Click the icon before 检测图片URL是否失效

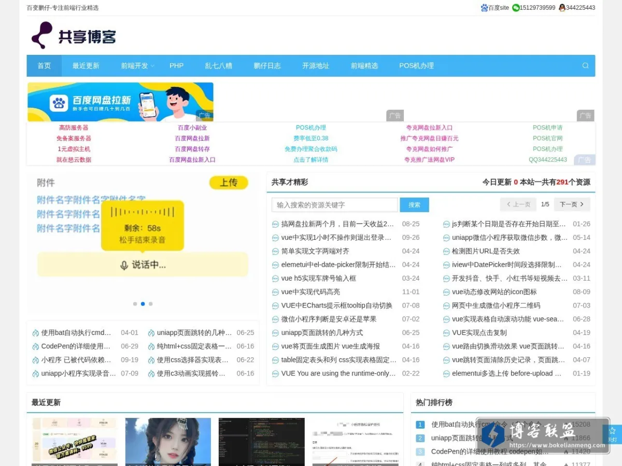pyautogui.click(x=446, y=251)
